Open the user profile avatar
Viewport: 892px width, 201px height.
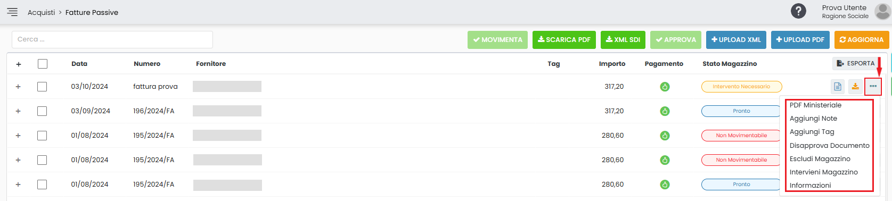882,11
